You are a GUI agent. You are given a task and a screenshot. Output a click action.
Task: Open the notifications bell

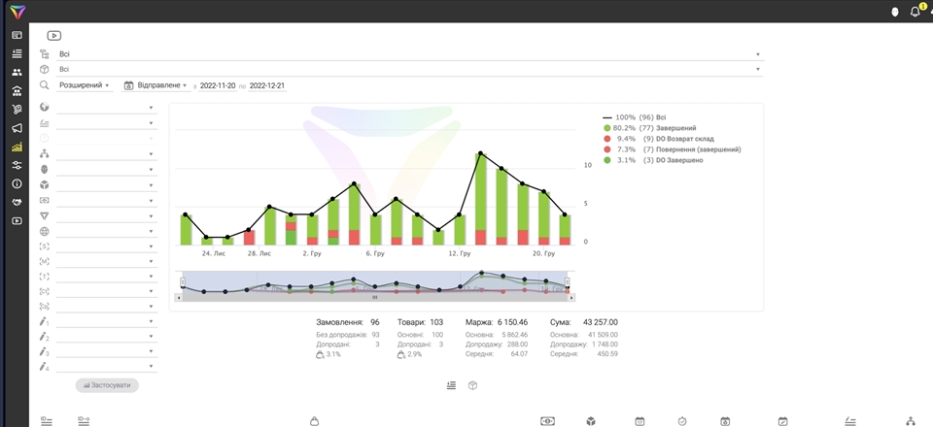(915, 12)
